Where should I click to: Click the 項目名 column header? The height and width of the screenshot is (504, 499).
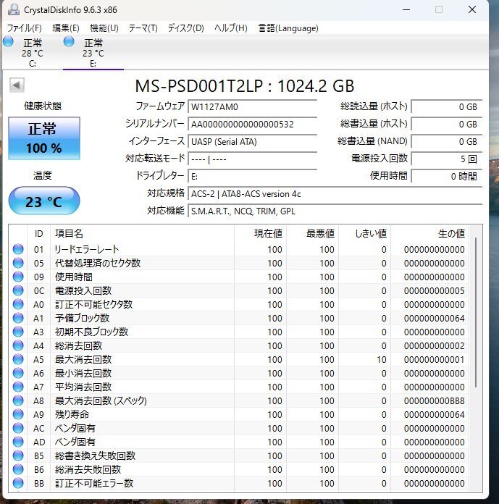[x=142, y=233]
